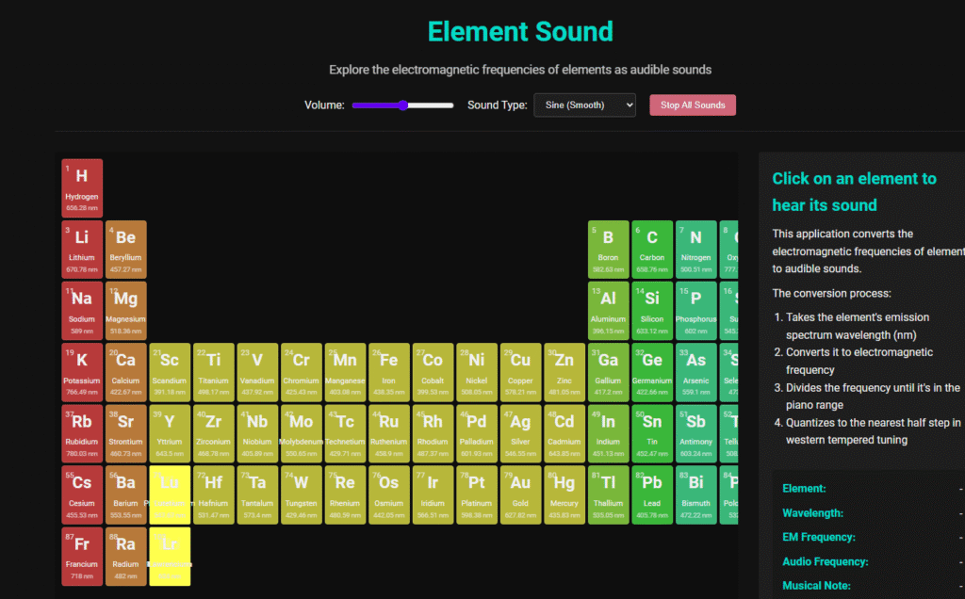
Task: Select the Sodium (Na) tile
Action: (x=82, y=311)
